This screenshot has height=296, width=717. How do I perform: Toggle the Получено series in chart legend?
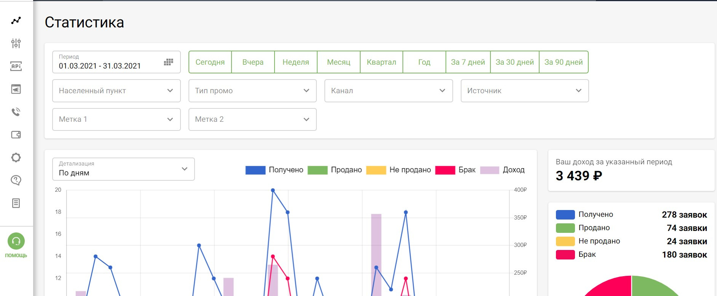point(274,170)
